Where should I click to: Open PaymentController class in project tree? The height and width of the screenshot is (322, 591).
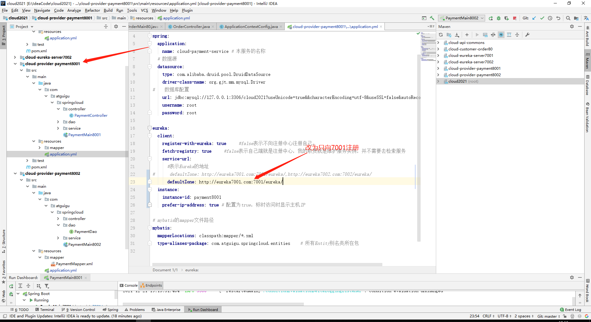pyautogui.click(x=91, y=116)
